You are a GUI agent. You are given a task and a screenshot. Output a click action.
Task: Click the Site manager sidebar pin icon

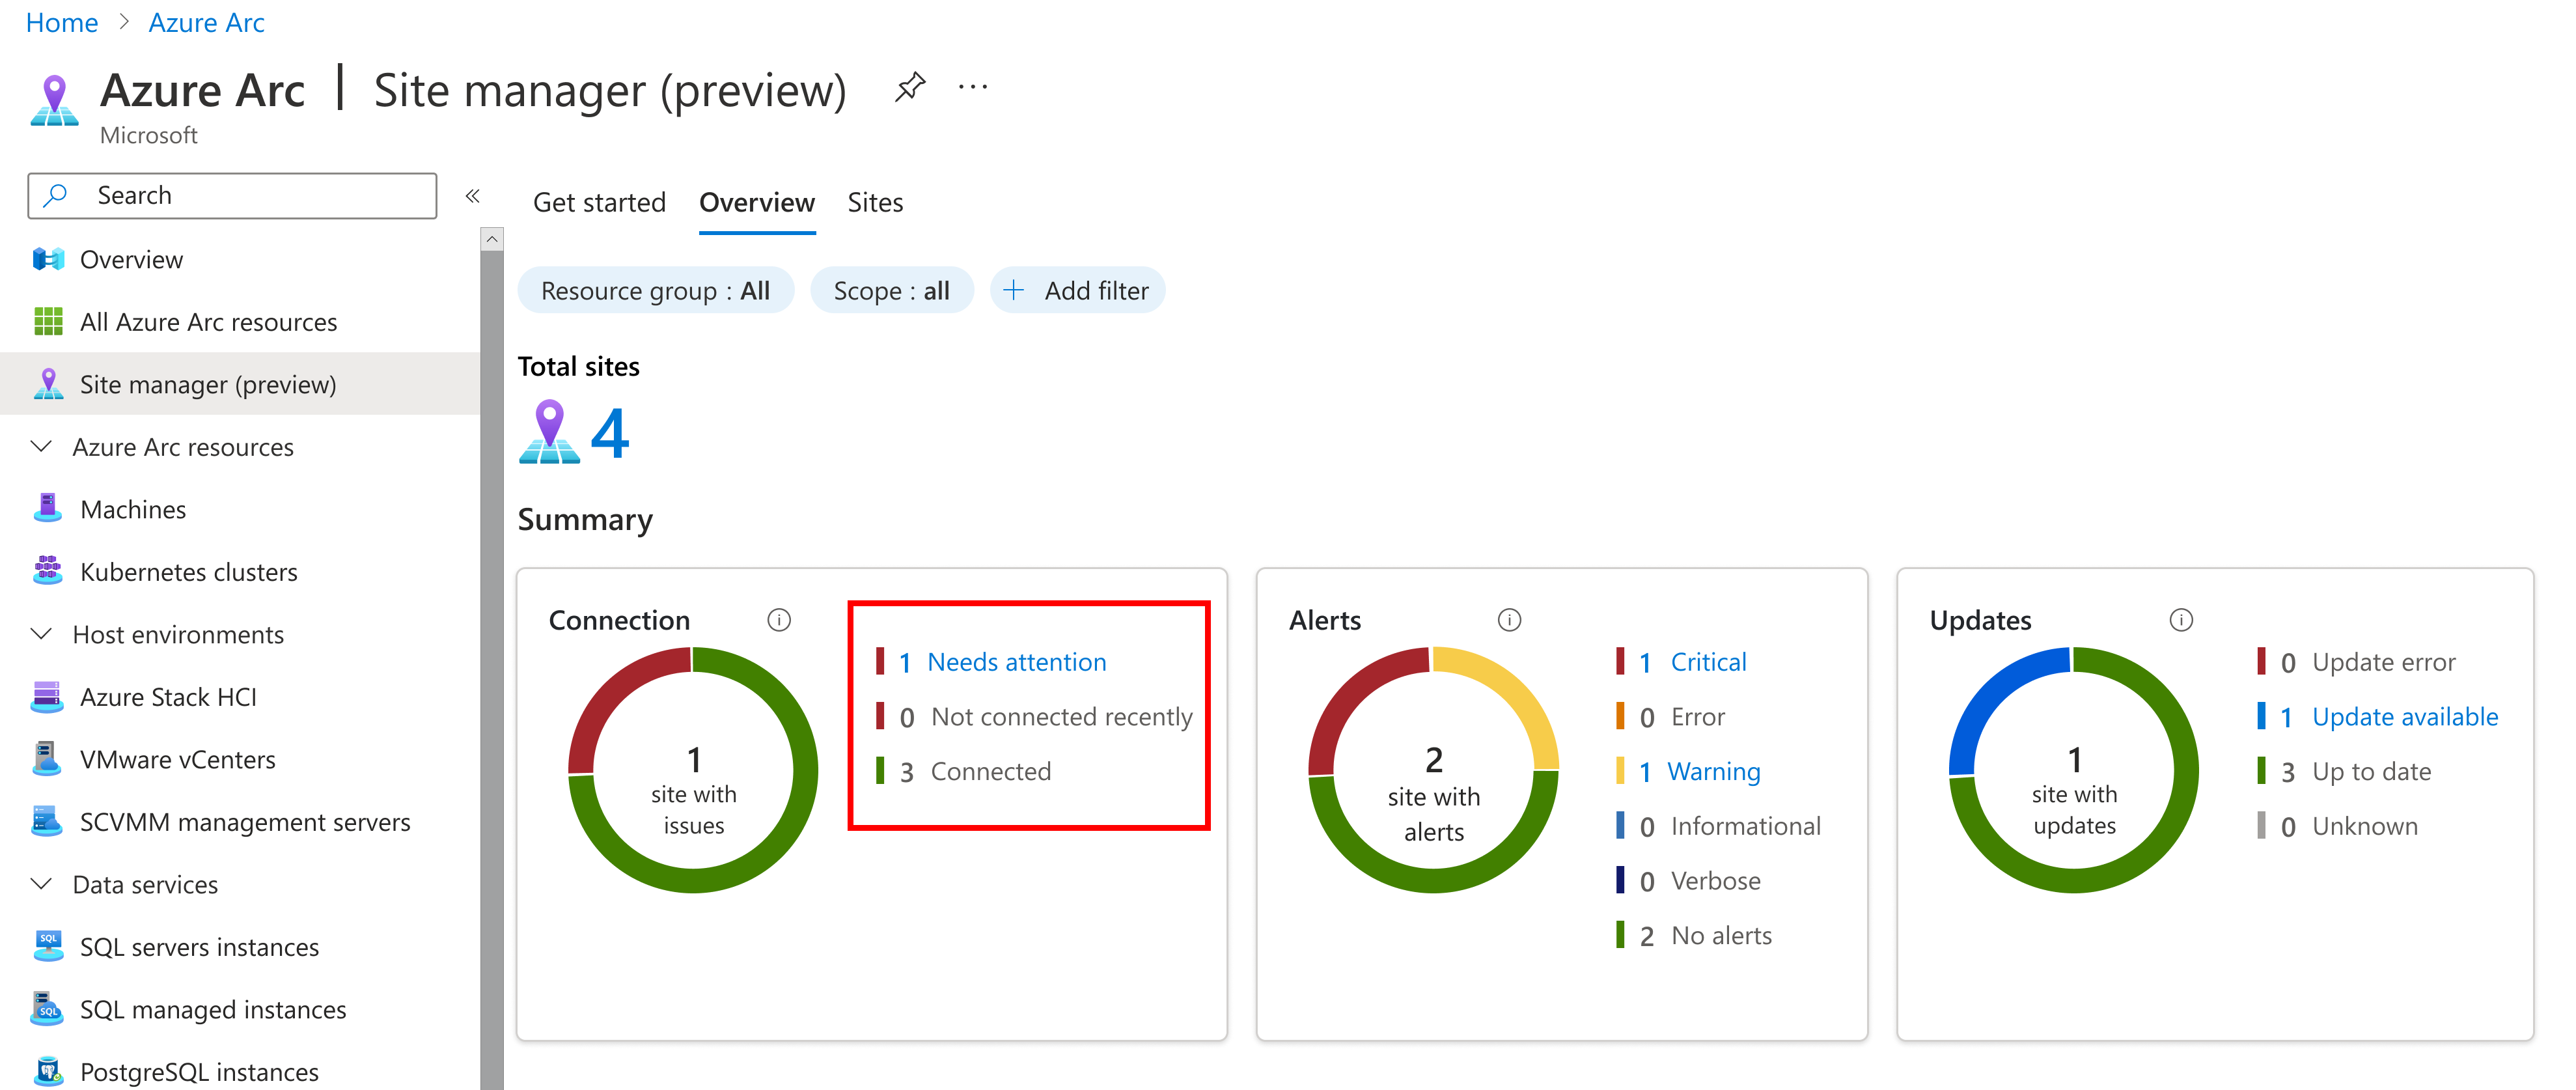point(48,384)
